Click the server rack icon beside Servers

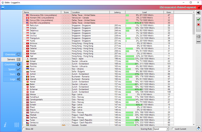point(18,59)
